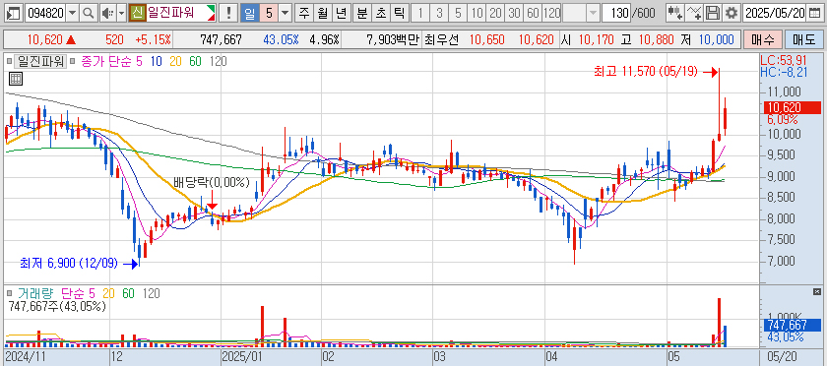Image resolution: width=827 pixels, height=366 pixels.
Task: Click the add indicator line icon
Action: 695,13
